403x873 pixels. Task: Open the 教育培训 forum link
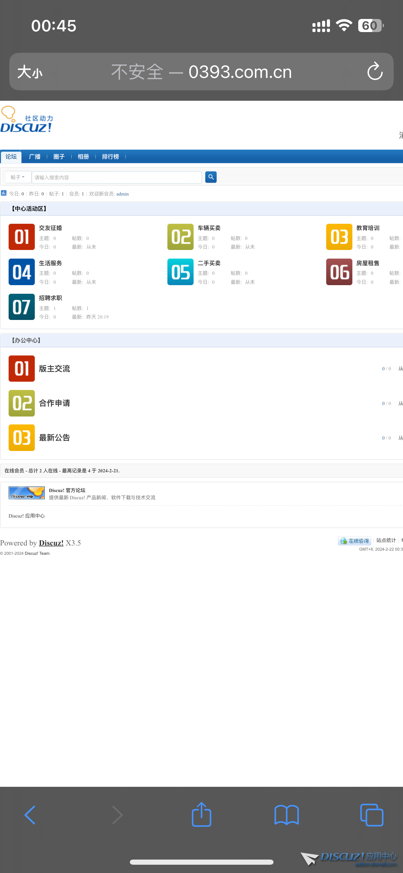tap(368, 228)
